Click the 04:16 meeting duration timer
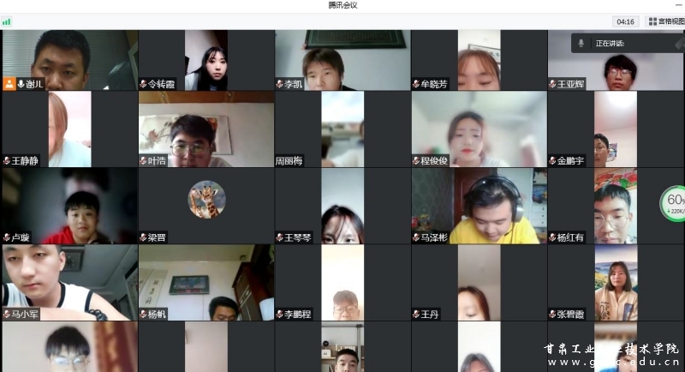This screenshot has width=685, height=372. [625, 21]
